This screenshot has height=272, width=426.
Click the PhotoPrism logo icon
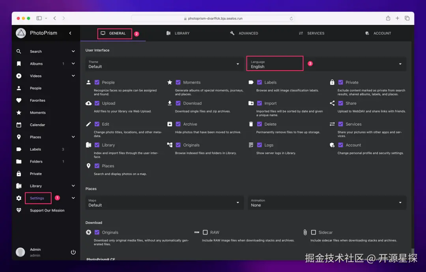coord(21,33)
